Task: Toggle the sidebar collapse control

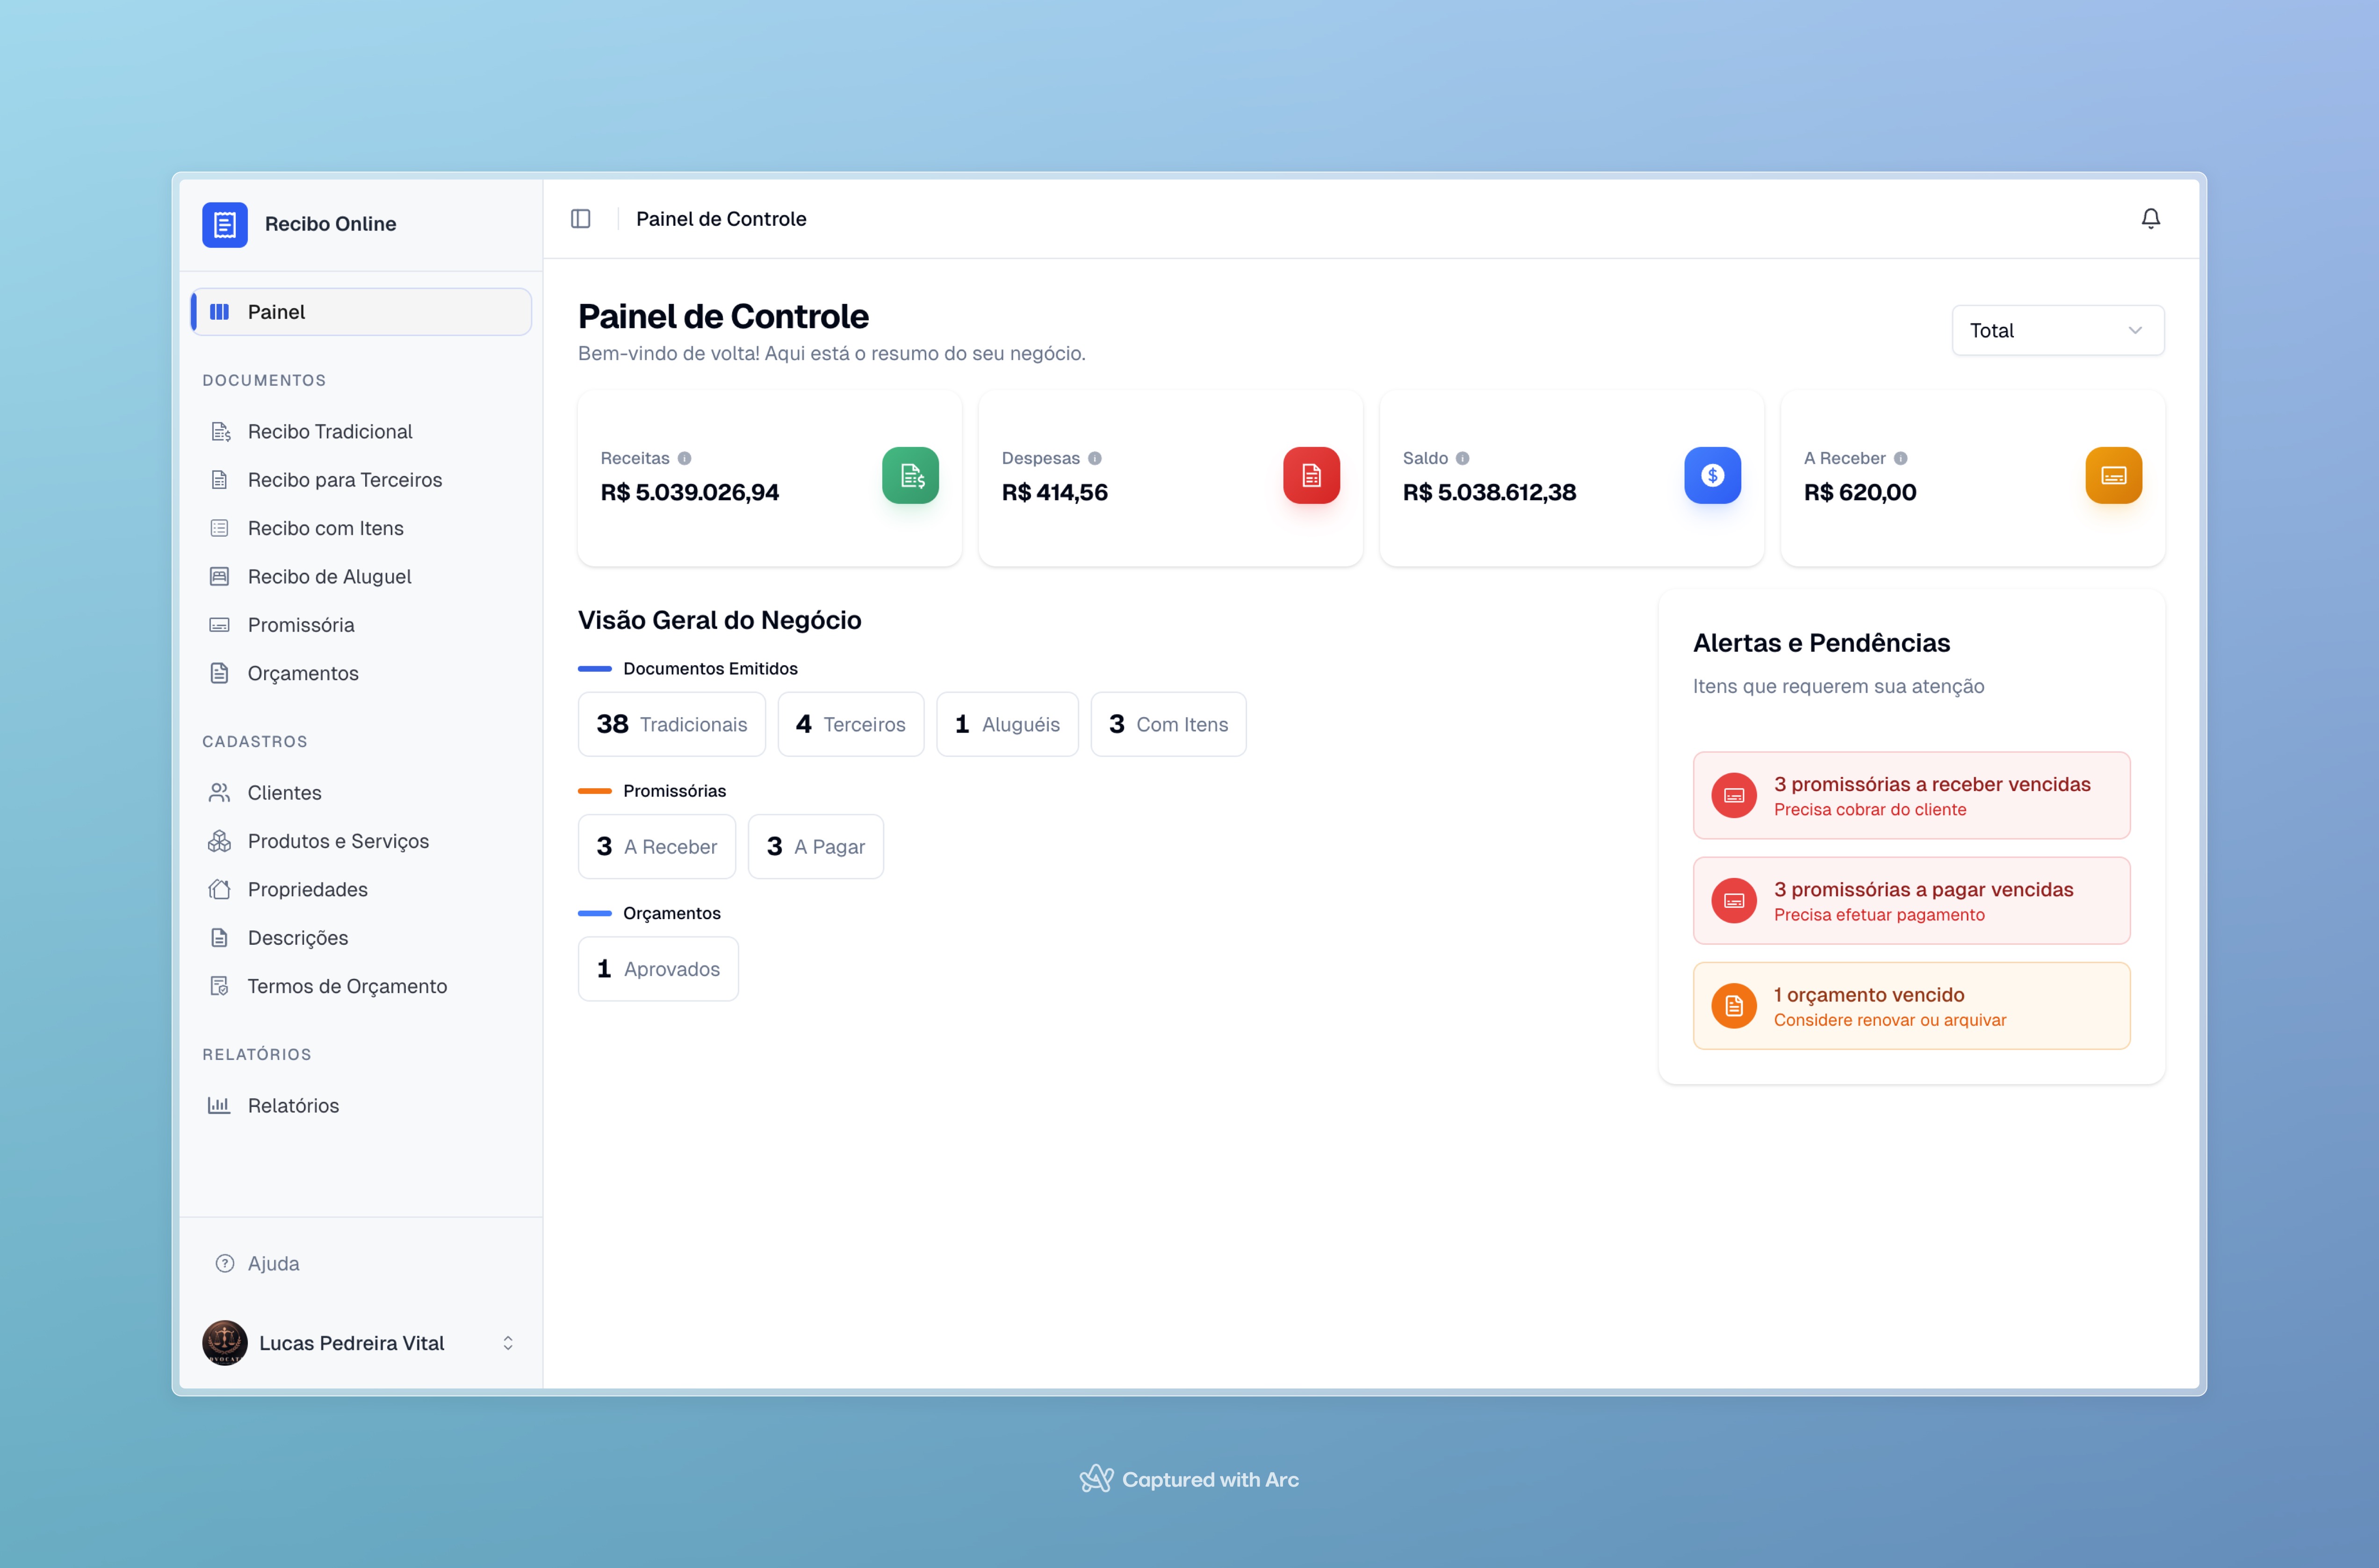Action: click(x=581, y=218)
